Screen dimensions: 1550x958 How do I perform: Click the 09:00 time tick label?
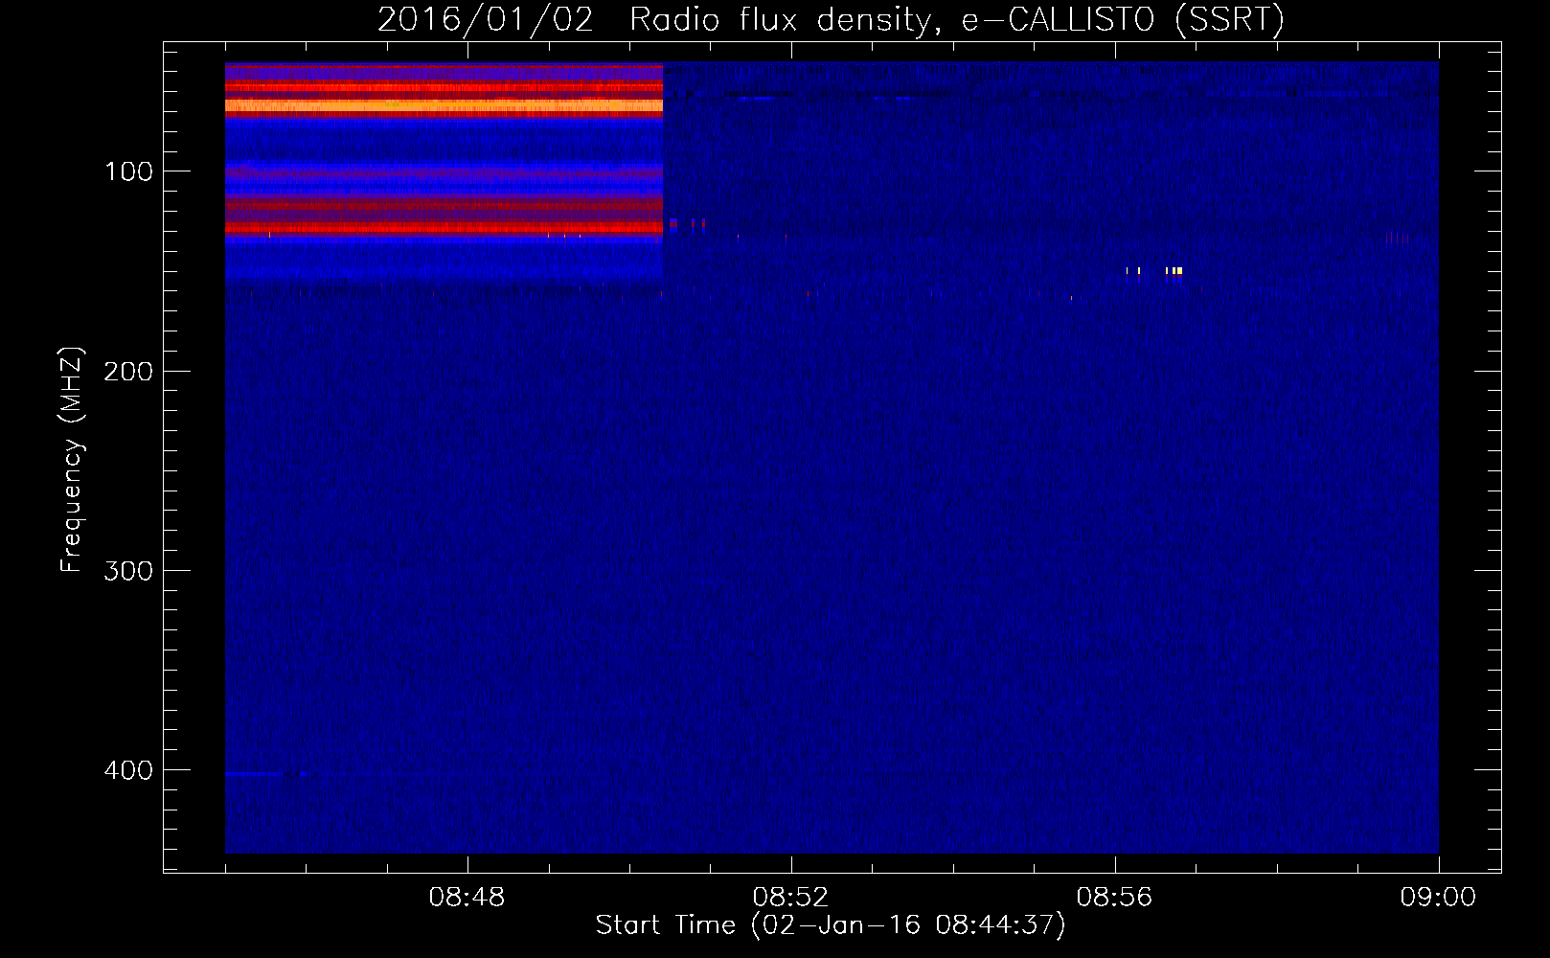pyautogui.click(x=1438, y=898)
